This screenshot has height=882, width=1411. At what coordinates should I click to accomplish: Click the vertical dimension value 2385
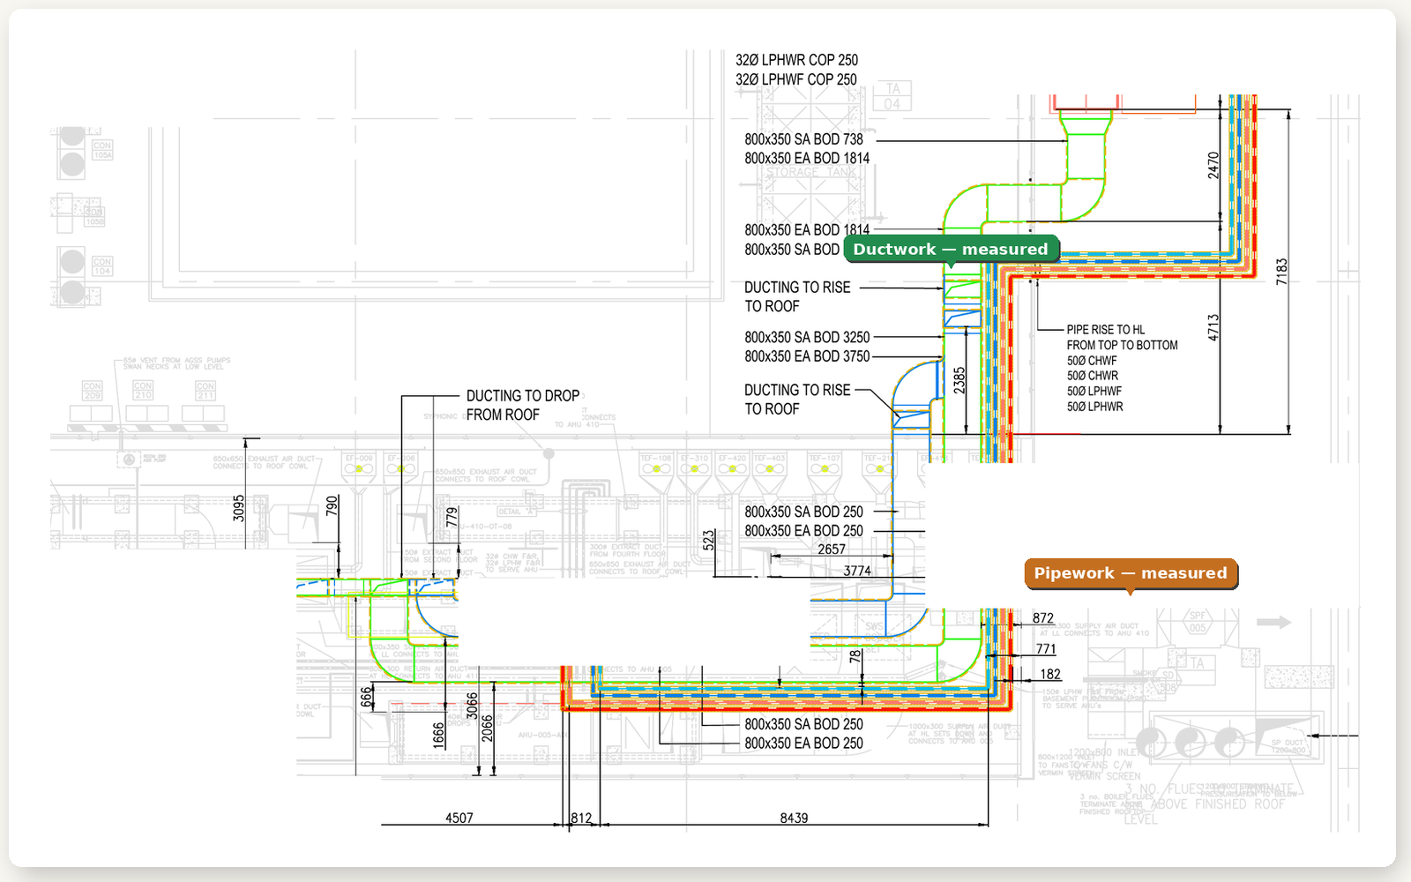[959, 380]
